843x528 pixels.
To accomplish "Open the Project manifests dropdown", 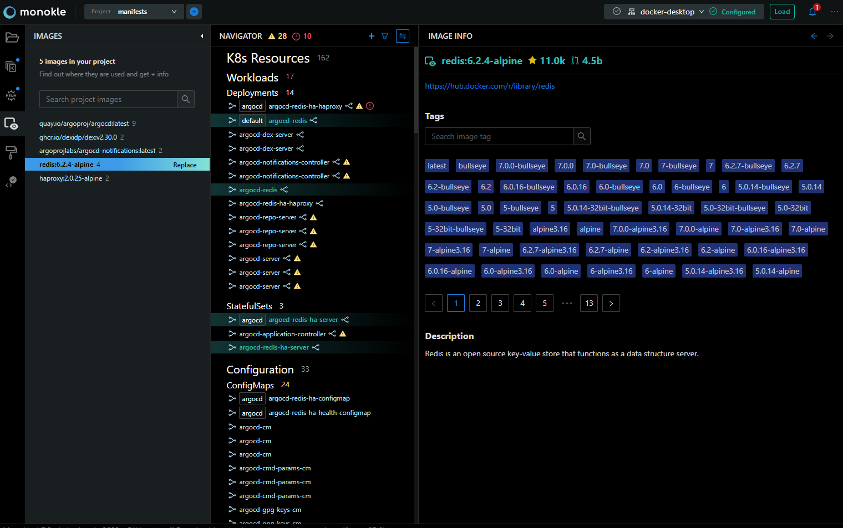I will pos(135,12).
